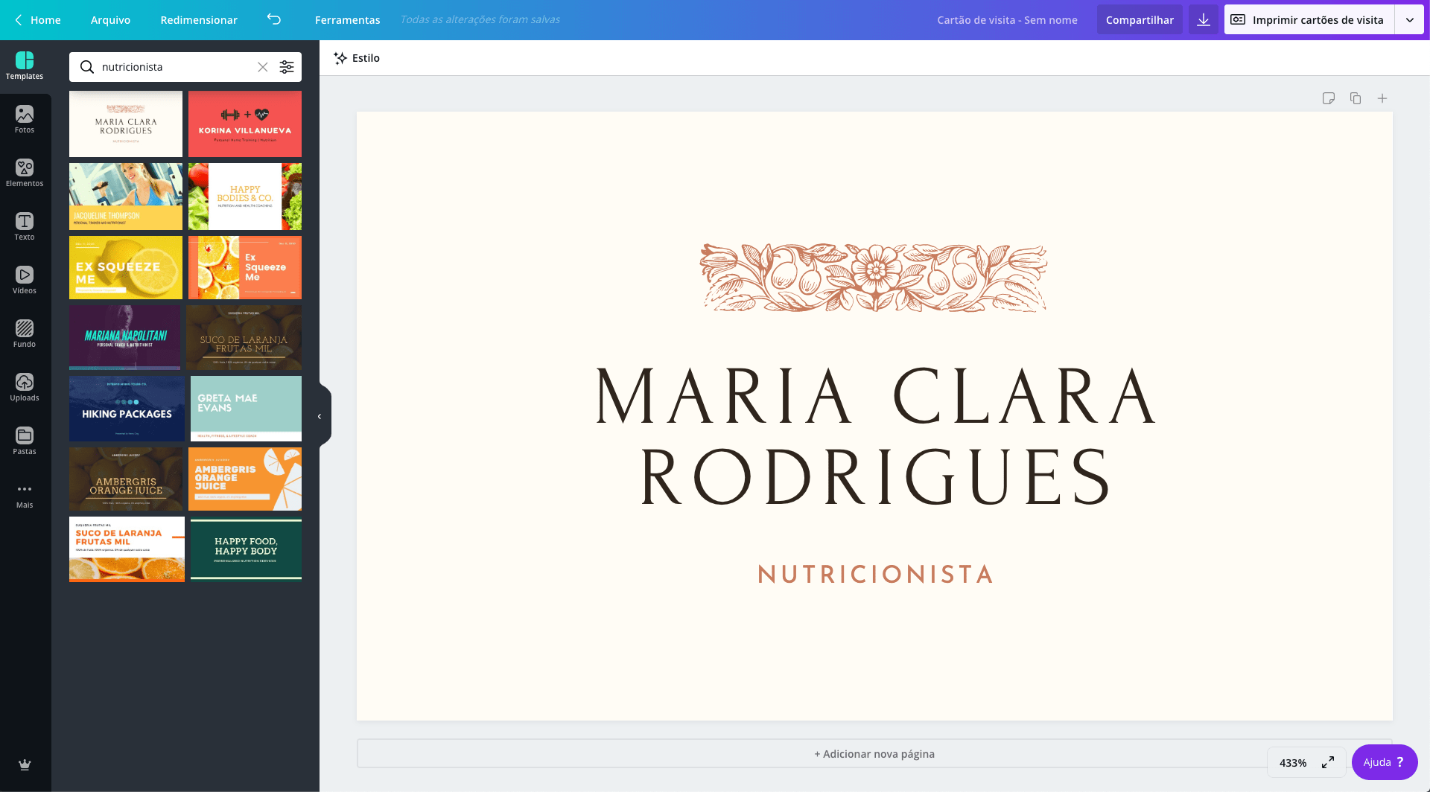Click the Compartilhar button

click(x=1140, y=20)
